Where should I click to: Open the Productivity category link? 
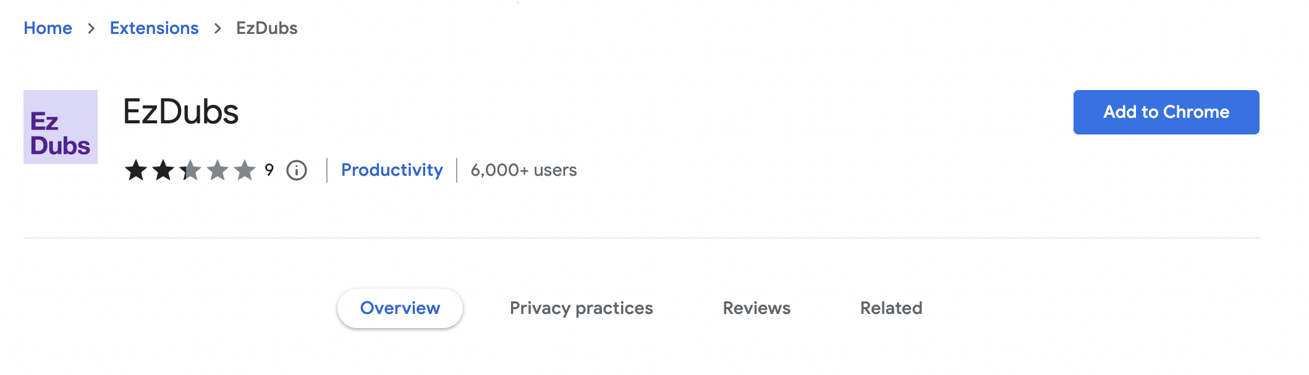click(x=392, y=170)
